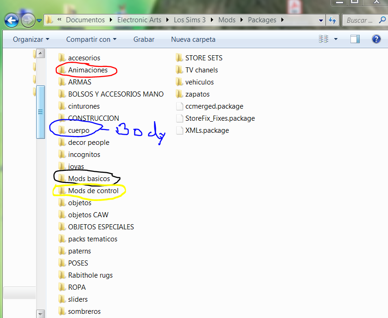Click navigation pane scrollbar up arrow
Screen dimensions: 388x318
point(41,53)
